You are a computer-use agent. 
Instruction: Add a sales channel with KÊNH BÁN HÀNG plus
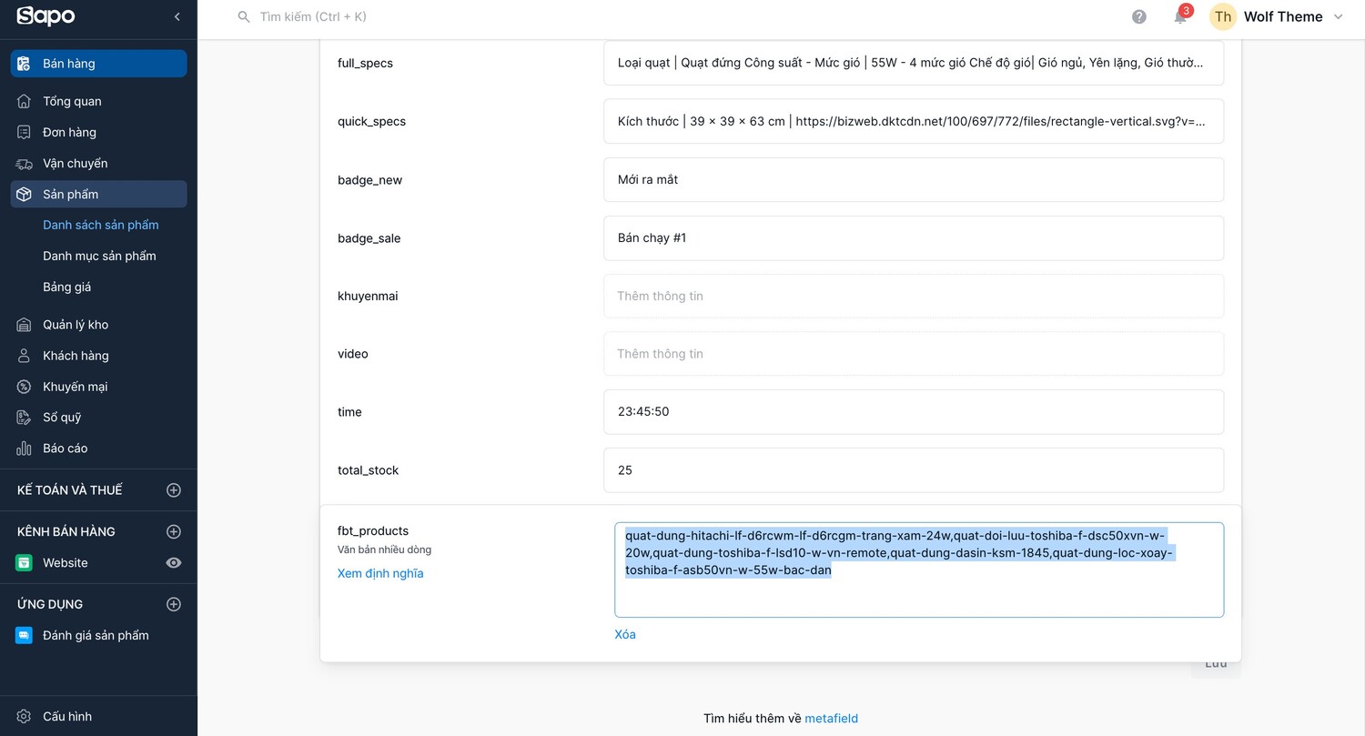point(174,531)
